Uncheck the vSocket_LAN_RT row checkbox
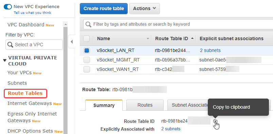 [x=87, y=51]
